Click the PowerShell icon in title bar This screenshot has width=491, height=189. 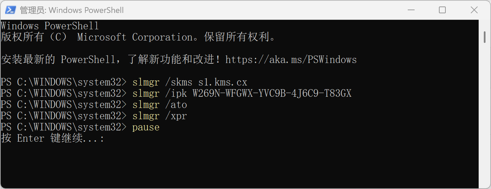point(10,10)
